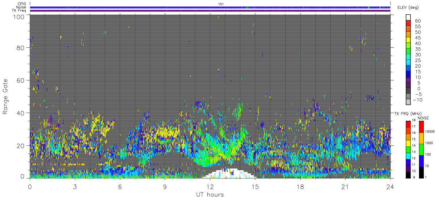Click the ELEV (deg) legend title
Screen dimensions: 439x202
[408, 7]
